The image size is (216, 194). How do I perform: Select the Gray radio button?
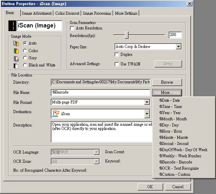click(25, 58)
